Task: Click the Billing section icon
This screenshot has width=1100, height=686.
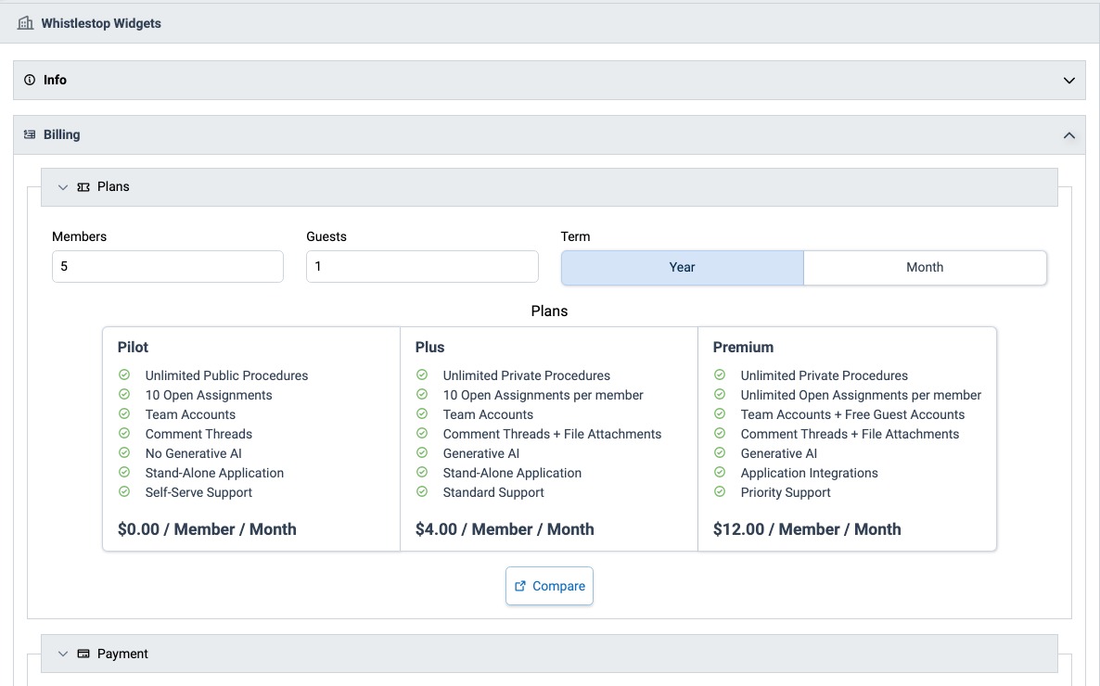Action: [x=30, y=134]
